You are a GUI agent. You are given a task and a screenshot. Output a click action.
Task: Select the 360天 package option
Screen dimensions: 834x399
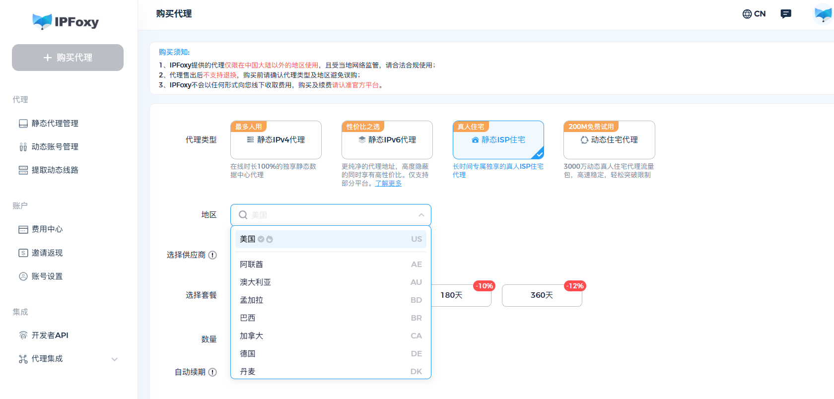[542, 295]
